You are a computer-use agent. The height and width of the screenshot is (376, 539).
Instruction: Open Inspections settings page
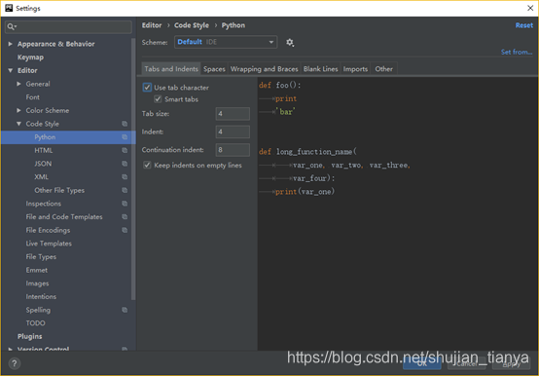[44, 204]
